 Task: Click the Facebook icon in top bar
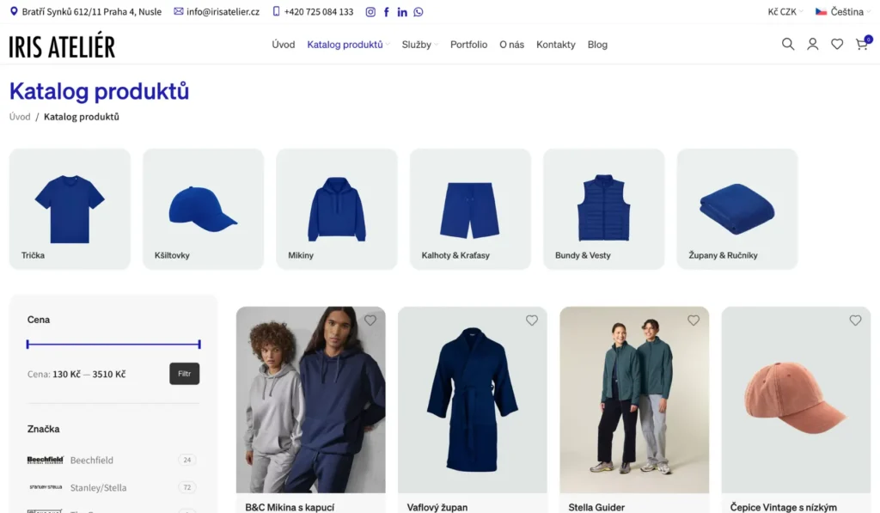tap(387, 12)
